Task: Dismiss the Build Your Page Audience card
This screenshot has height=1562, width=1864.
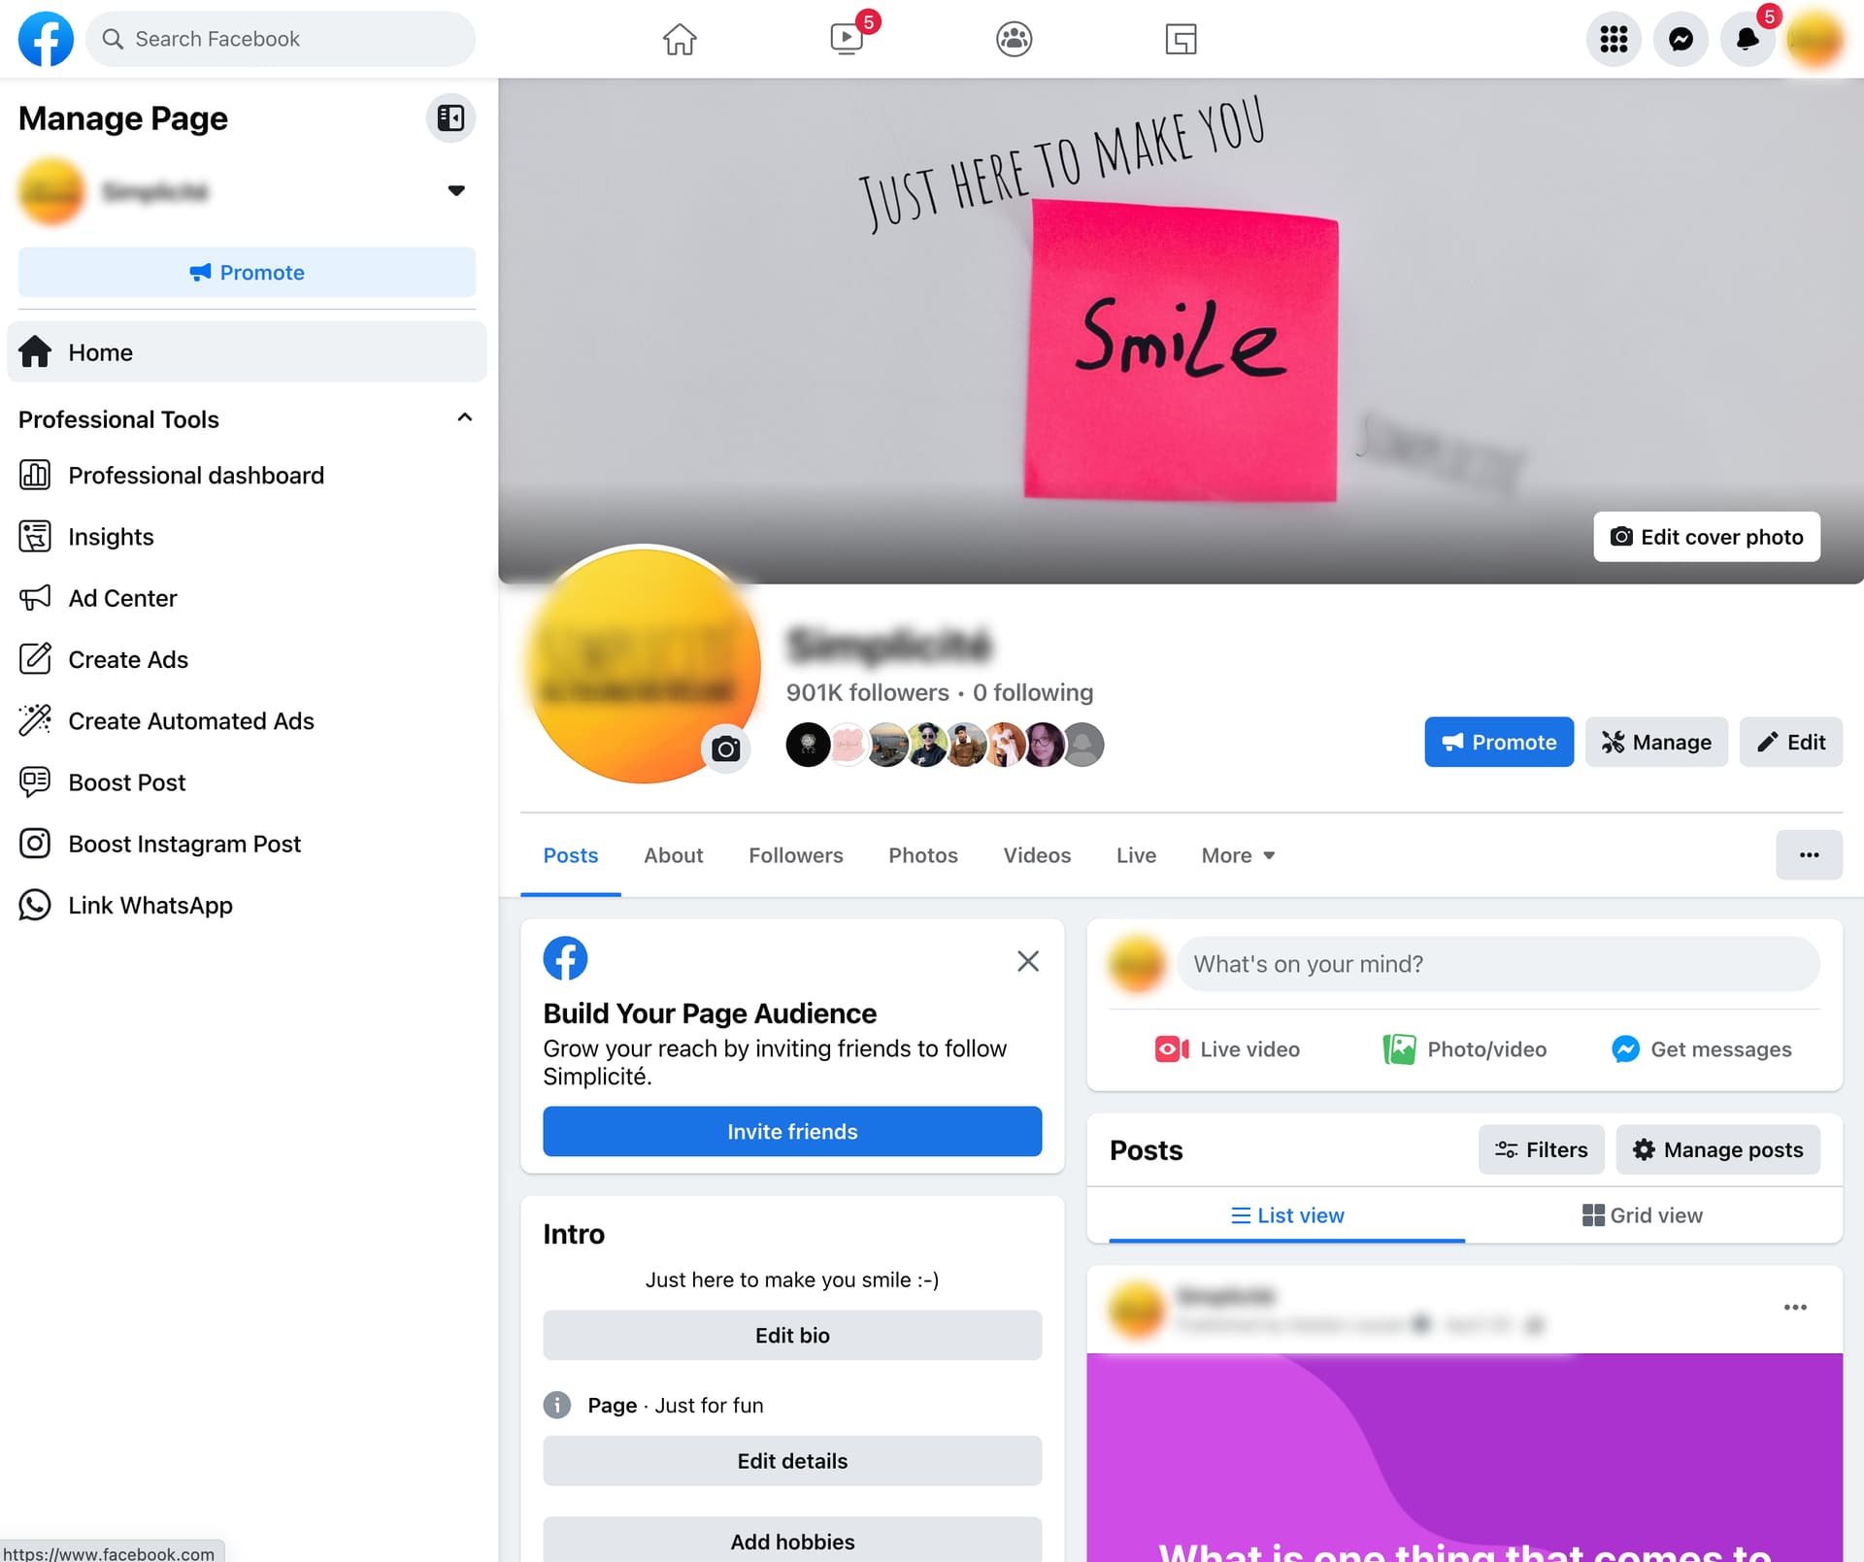Action: 1027,961
